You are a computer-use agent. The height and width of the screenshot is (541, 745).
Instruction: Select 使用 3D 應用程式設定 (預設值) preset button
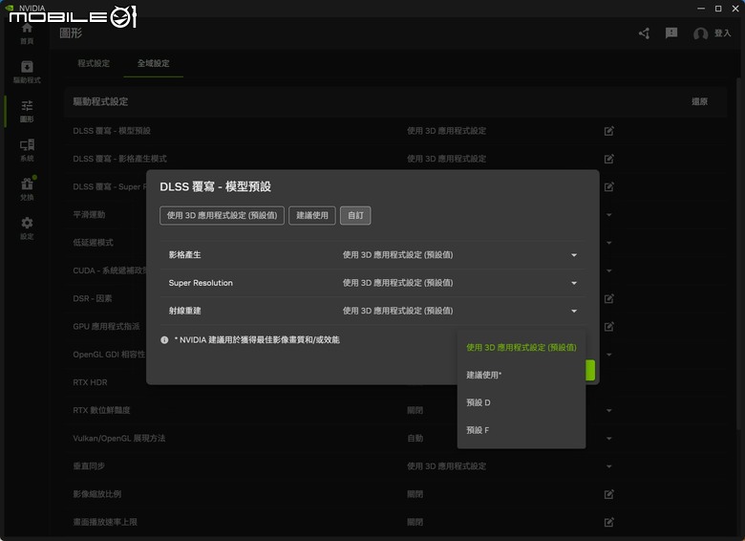(x=222, y=215)
